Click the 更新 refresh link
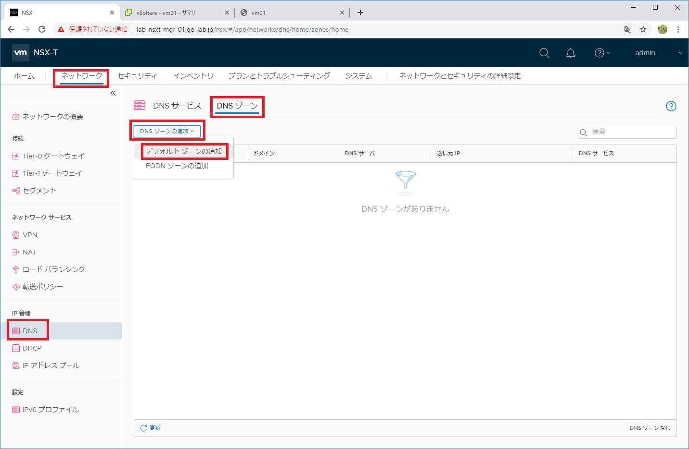 (155, 428)
